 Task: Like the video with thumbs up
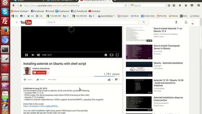pyautogui.click(x=109, y=79)
